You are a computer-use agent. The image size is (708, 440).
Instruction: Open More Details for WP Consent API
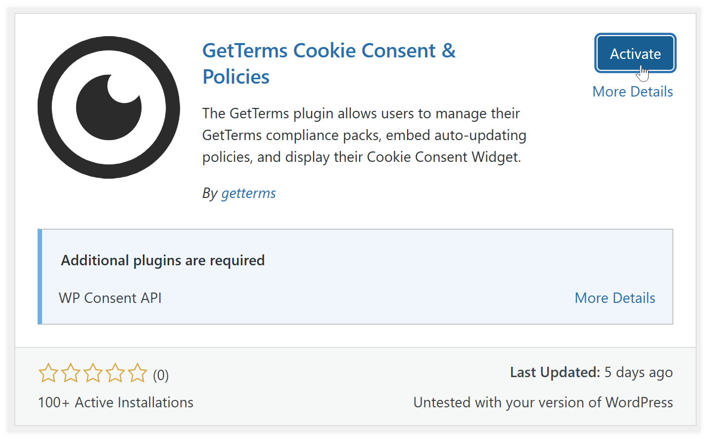point(614,298)
